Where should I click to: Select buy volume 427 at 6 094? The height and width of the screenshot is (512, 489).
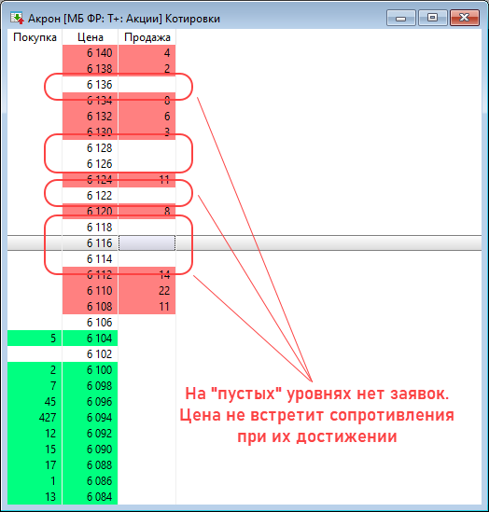click(x=35, y=417)
